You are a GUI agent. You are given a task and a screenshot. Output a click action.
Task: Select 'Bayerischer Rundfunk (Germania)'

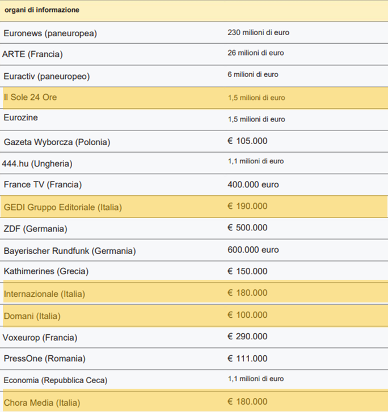pyautogui.click(x=70, y=251)
